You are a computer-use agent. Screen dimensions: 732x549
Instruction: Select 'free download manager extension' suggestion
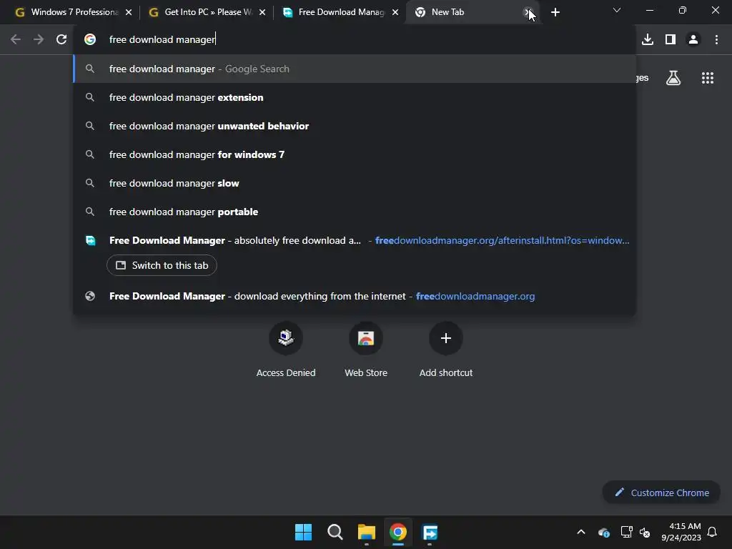click(355, 97)
